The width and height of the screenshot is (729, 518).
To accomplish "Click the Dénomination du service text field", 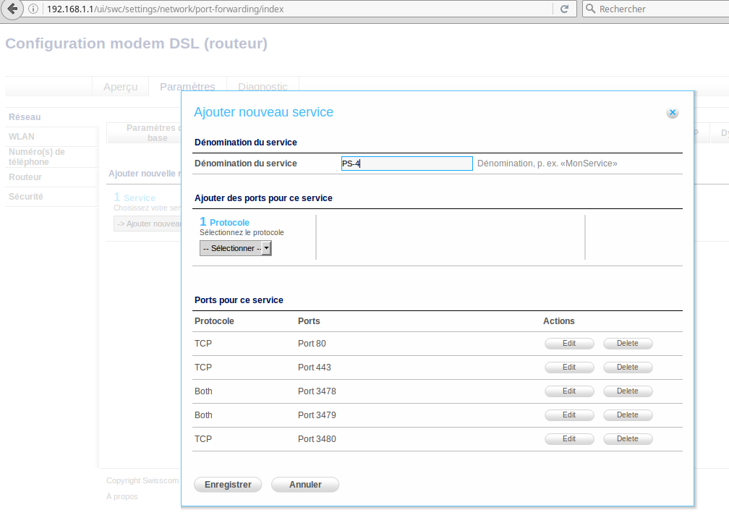I will [406, 164].
